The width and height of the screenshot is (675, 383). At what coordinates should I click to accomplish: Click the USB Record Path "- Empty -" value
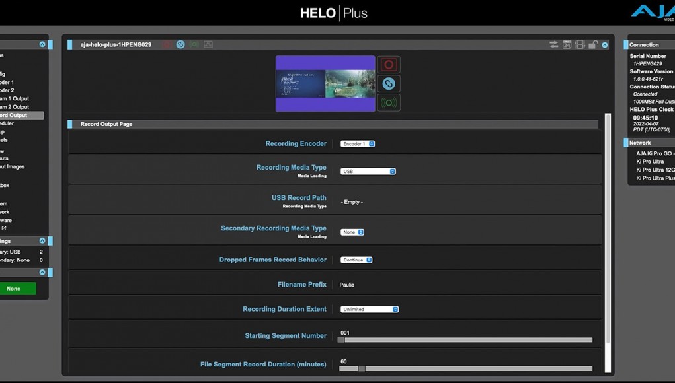352,202
